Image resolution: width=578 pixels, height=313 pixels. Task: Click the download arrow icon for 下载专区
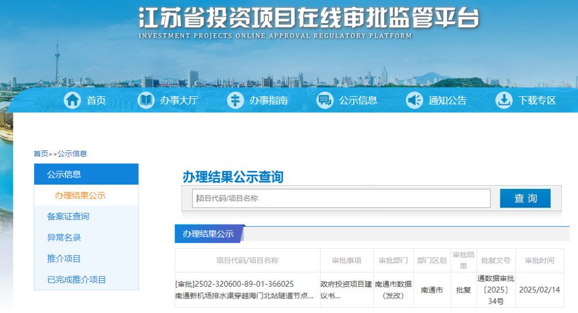pos(504,100)
